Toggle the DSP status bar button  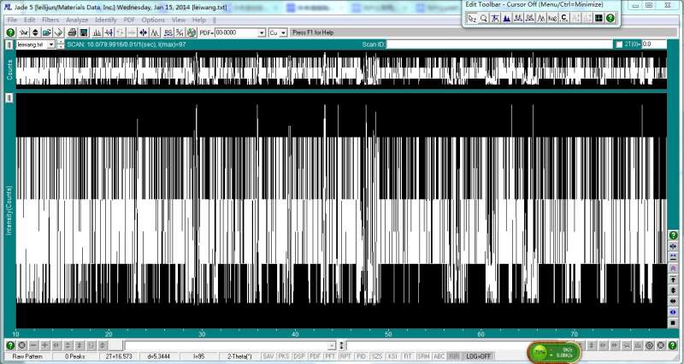tap(298, 356)
